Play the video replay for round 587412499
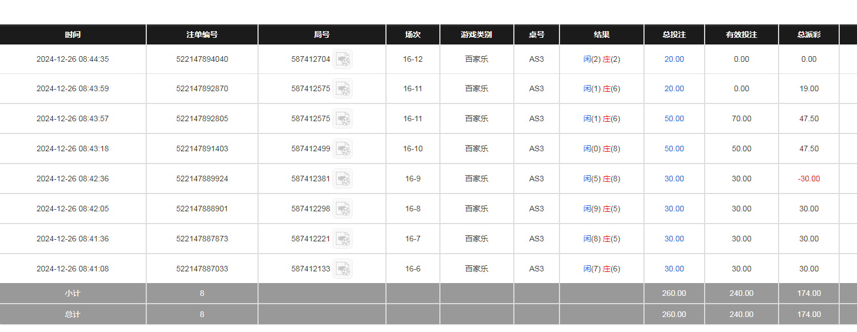 [343, 149]
